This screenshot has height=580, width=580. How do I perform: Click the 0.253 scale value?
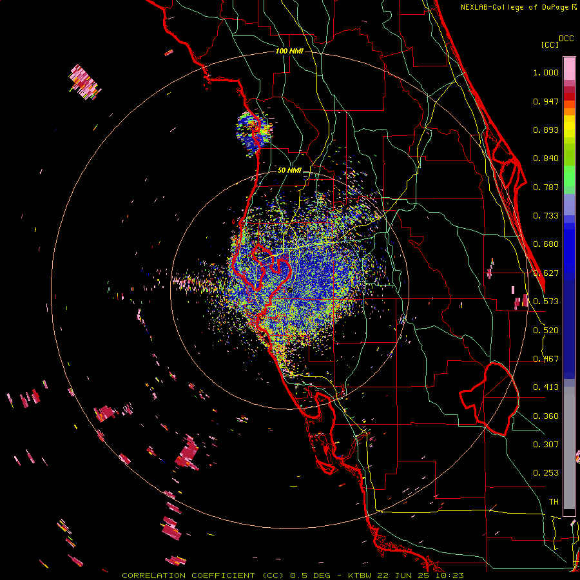click(x=546, y=473)
